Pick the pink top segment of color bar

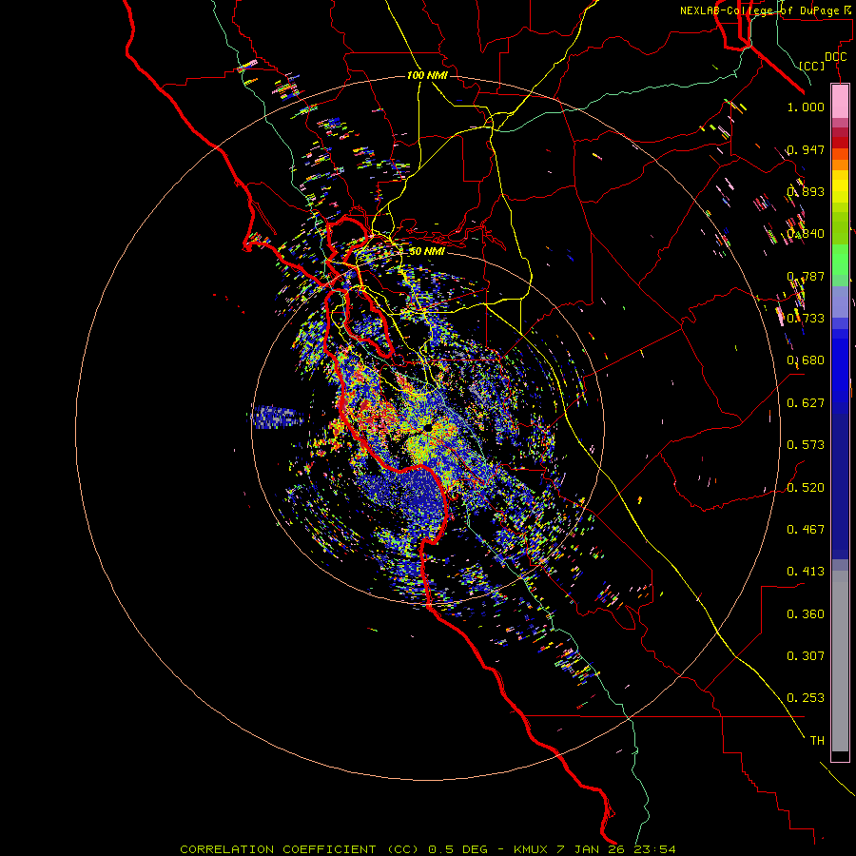point(840,101)
